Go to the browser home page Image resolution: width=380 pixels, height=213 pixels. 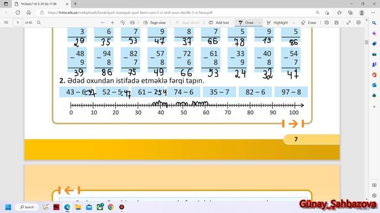[28, 12]
